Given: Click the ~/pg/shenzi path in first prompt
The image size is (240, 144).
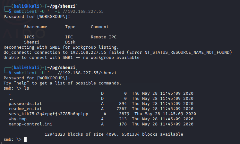Looking at the screenshot, I should (61, 6).
